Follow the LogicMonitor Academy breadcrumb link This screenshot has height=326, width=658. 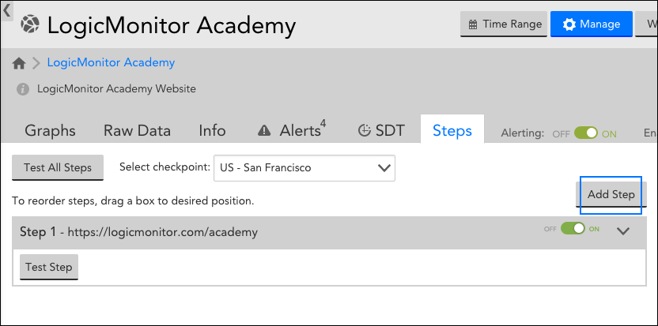click(111, 62)
